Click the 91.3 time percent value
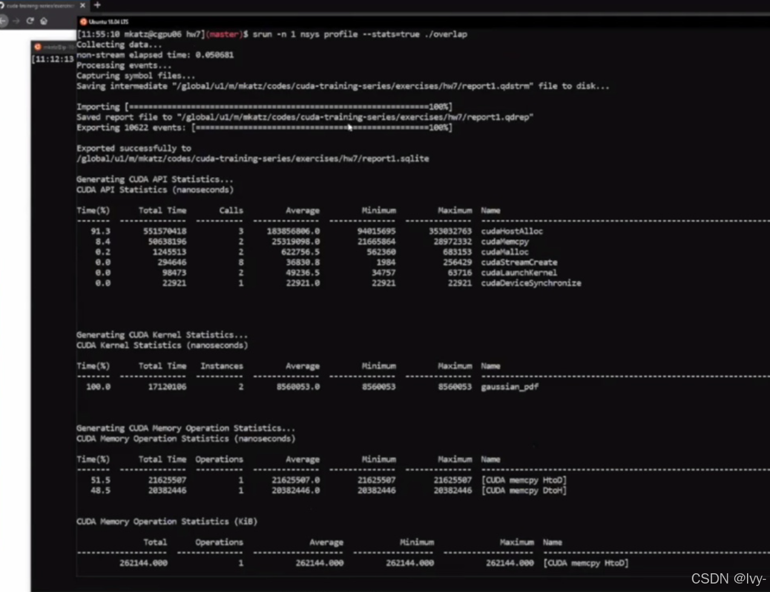Viewport: 770px width, 592px height. 101,231
